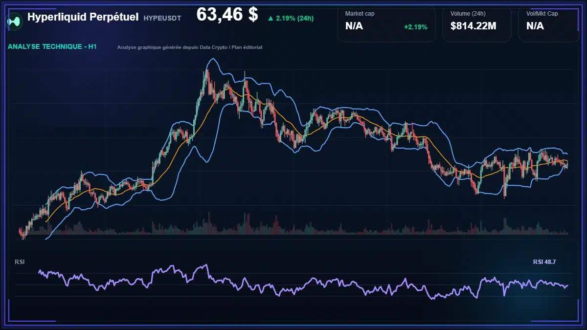Click the HYPEUSDT ticker symbol

coord(162,18)
